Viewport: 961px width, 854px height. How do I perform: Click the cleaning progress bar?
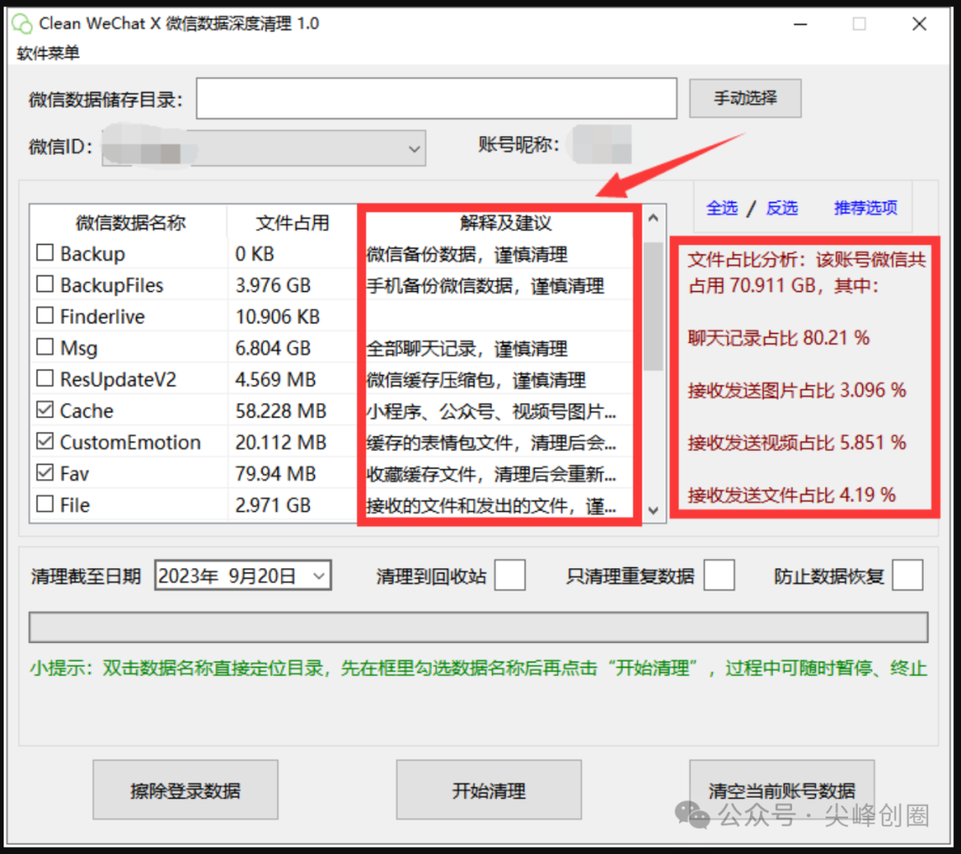click(479, 628)
